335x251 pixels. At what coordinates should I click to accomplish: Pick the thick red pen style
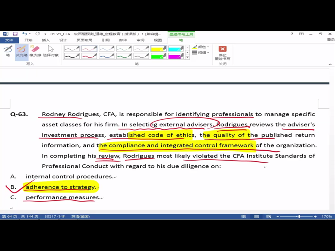point(89,56)
